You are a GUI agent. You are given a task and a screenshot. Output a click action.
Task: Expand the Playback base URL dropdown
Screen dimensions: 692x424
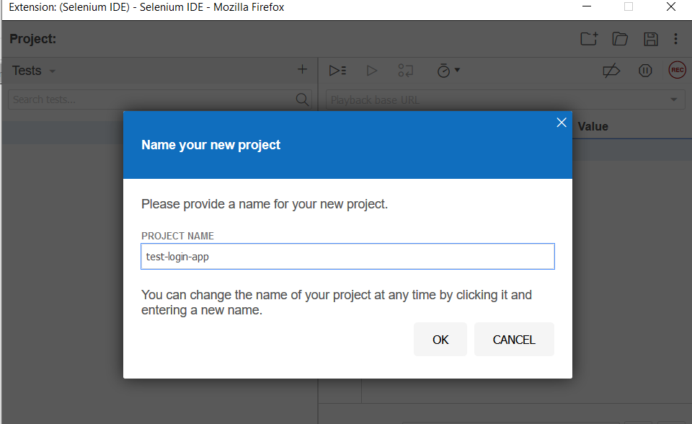click(x=675, y=100)
